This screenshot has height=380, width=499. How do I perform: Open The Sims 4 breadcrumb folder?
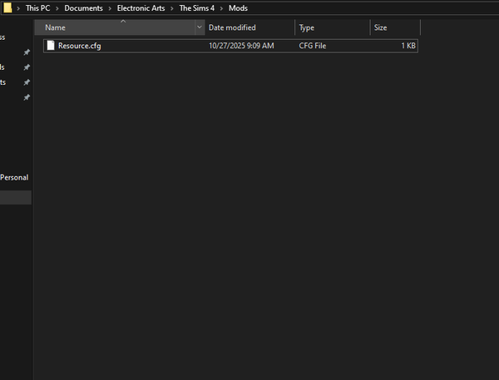coord(197,8)
